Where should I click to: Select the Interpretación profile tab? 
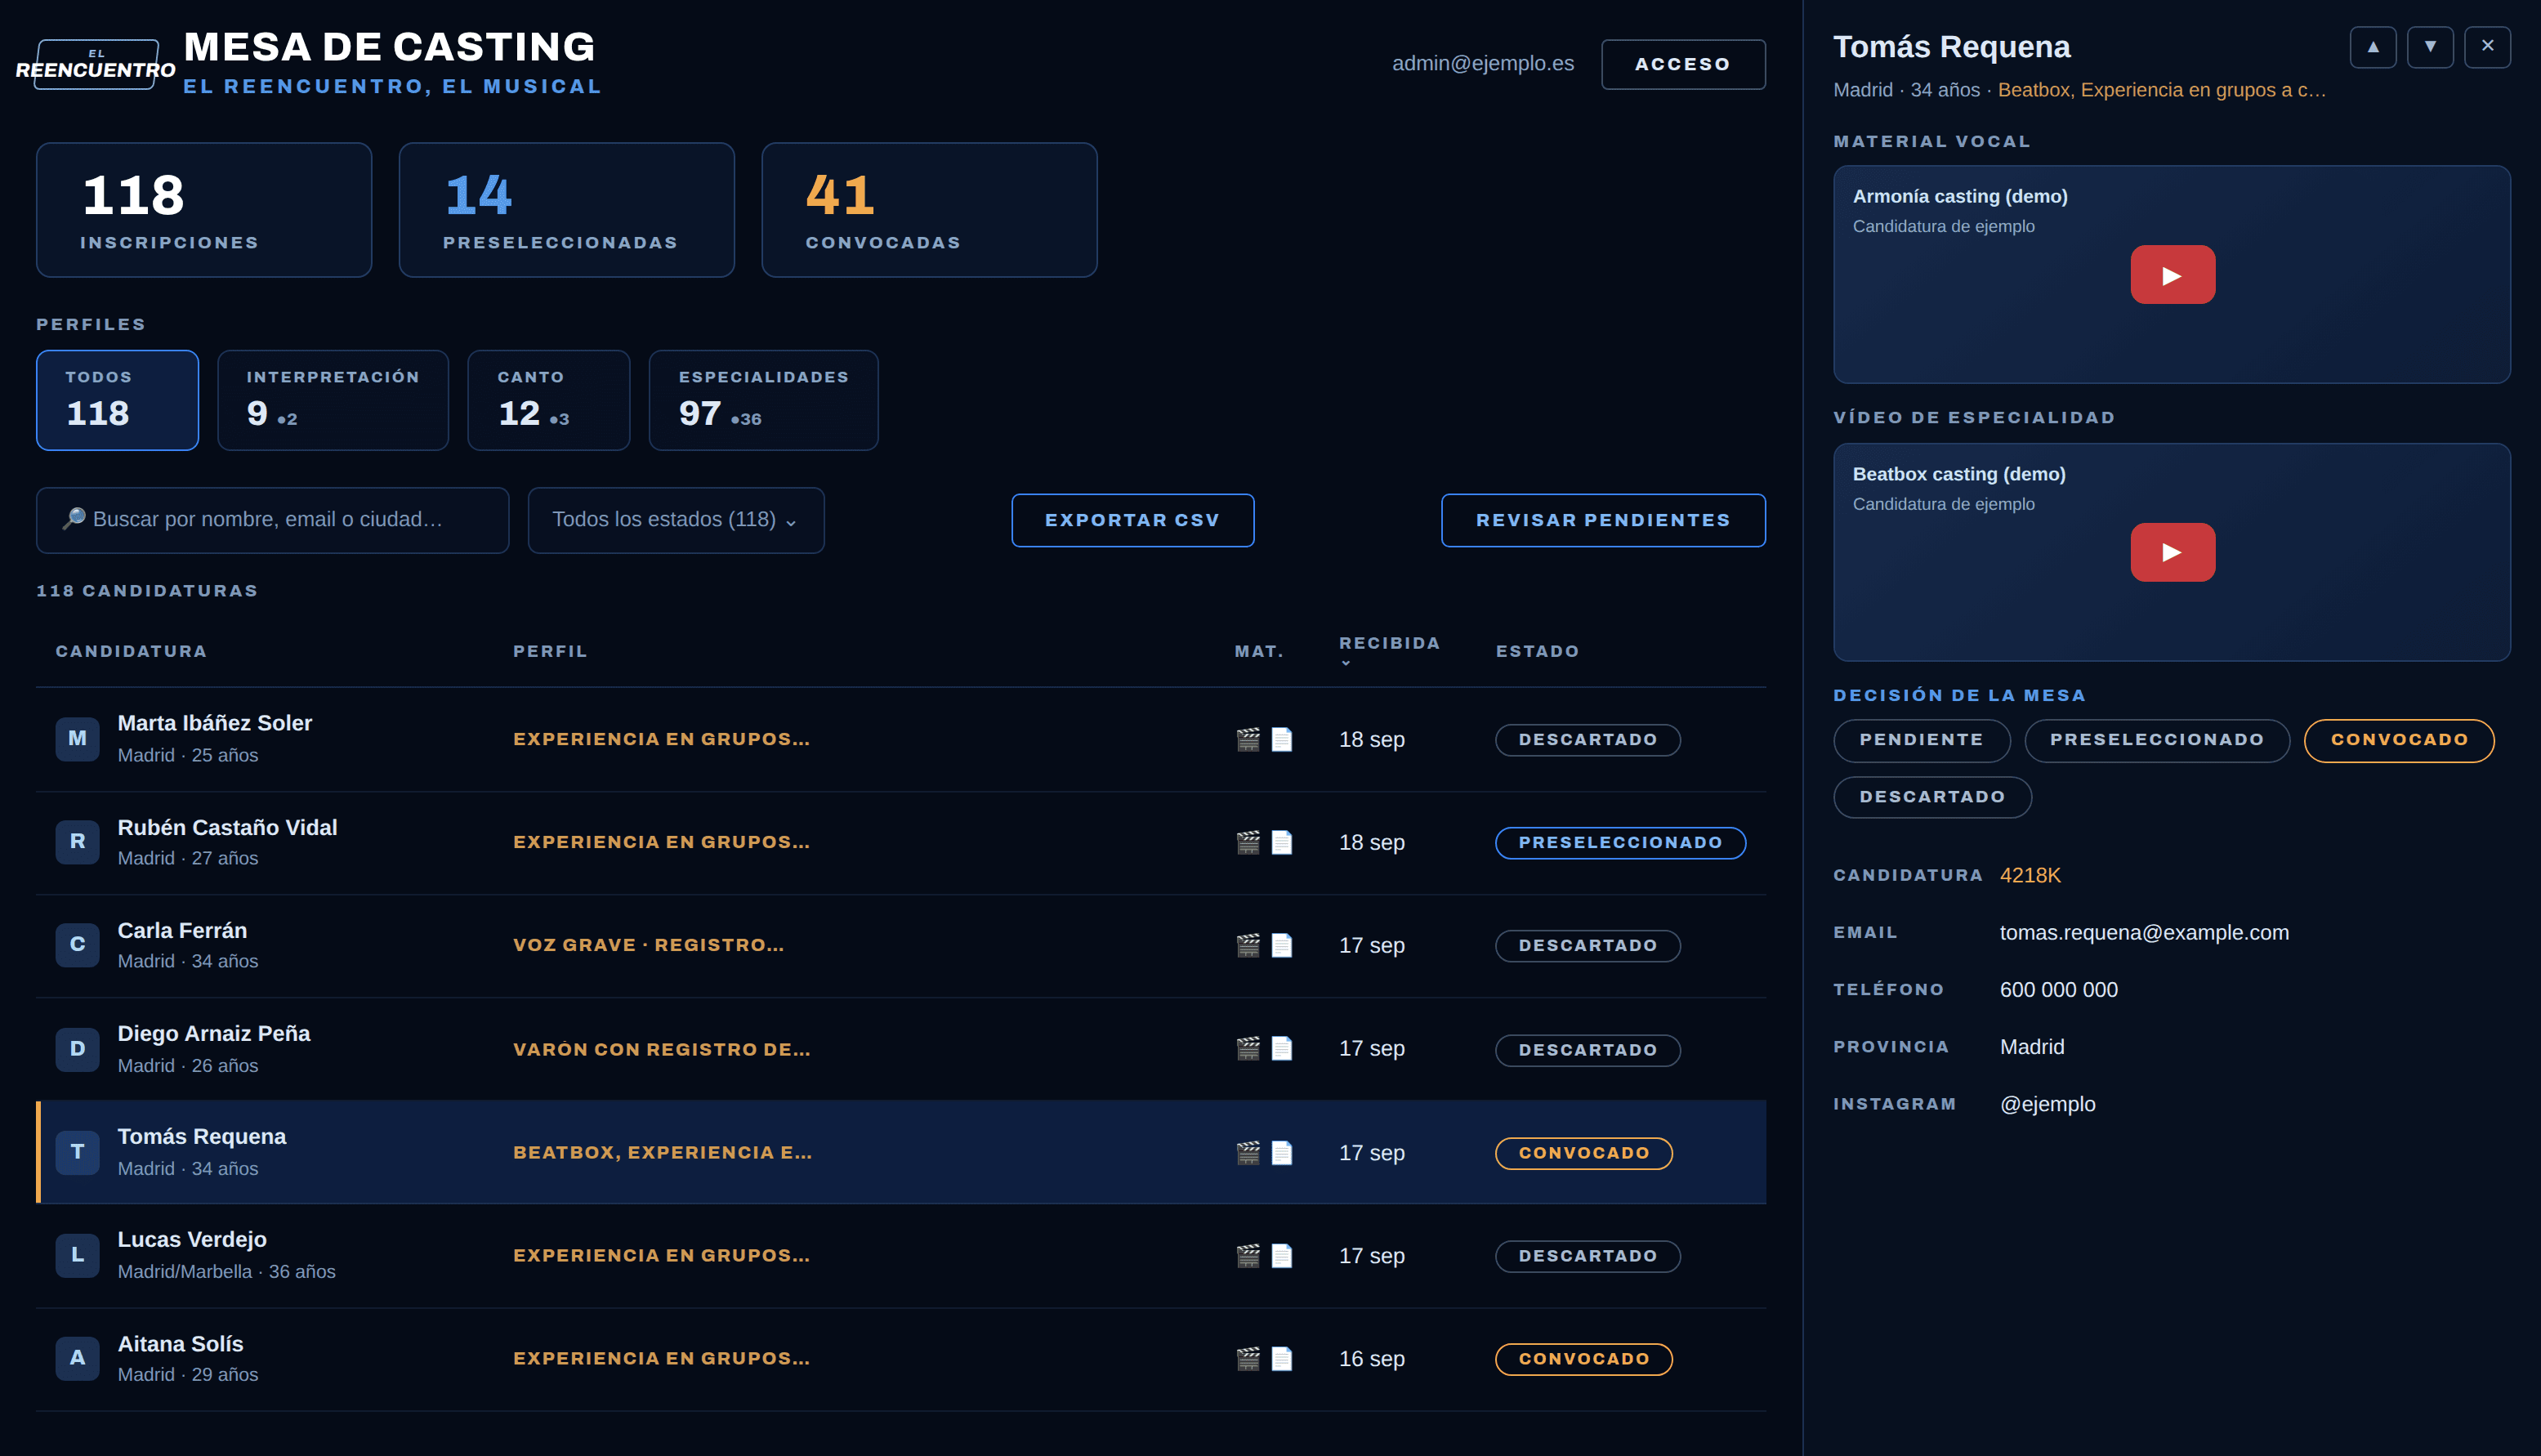click(332, 400)
